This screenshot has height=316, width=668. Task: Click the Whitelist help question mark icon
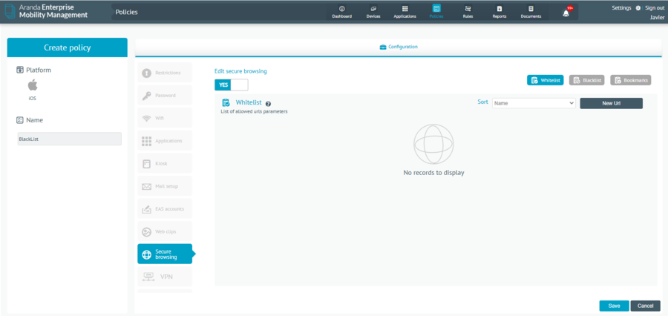coord(268,104)
